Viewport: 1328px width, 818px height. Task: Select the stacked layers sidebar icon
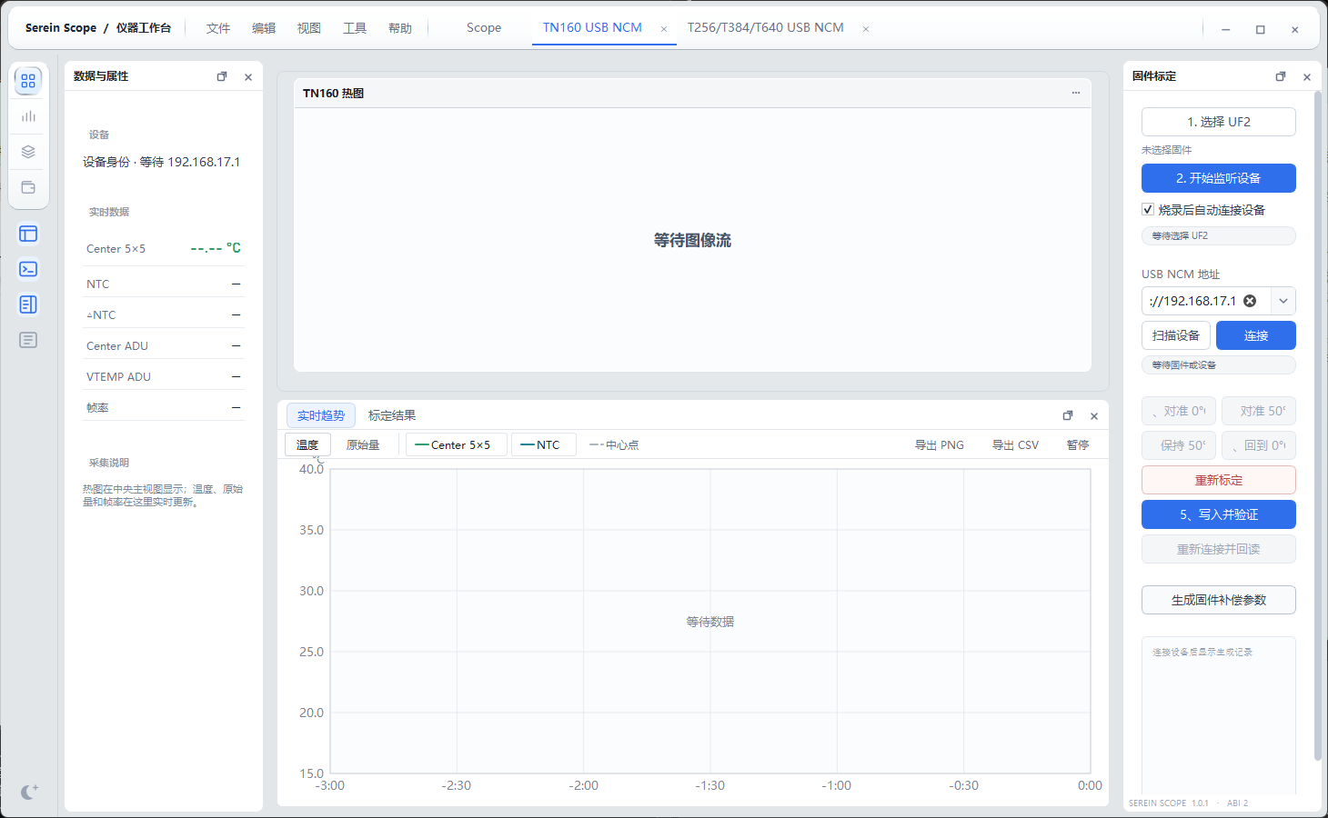[x=28, y=152]
